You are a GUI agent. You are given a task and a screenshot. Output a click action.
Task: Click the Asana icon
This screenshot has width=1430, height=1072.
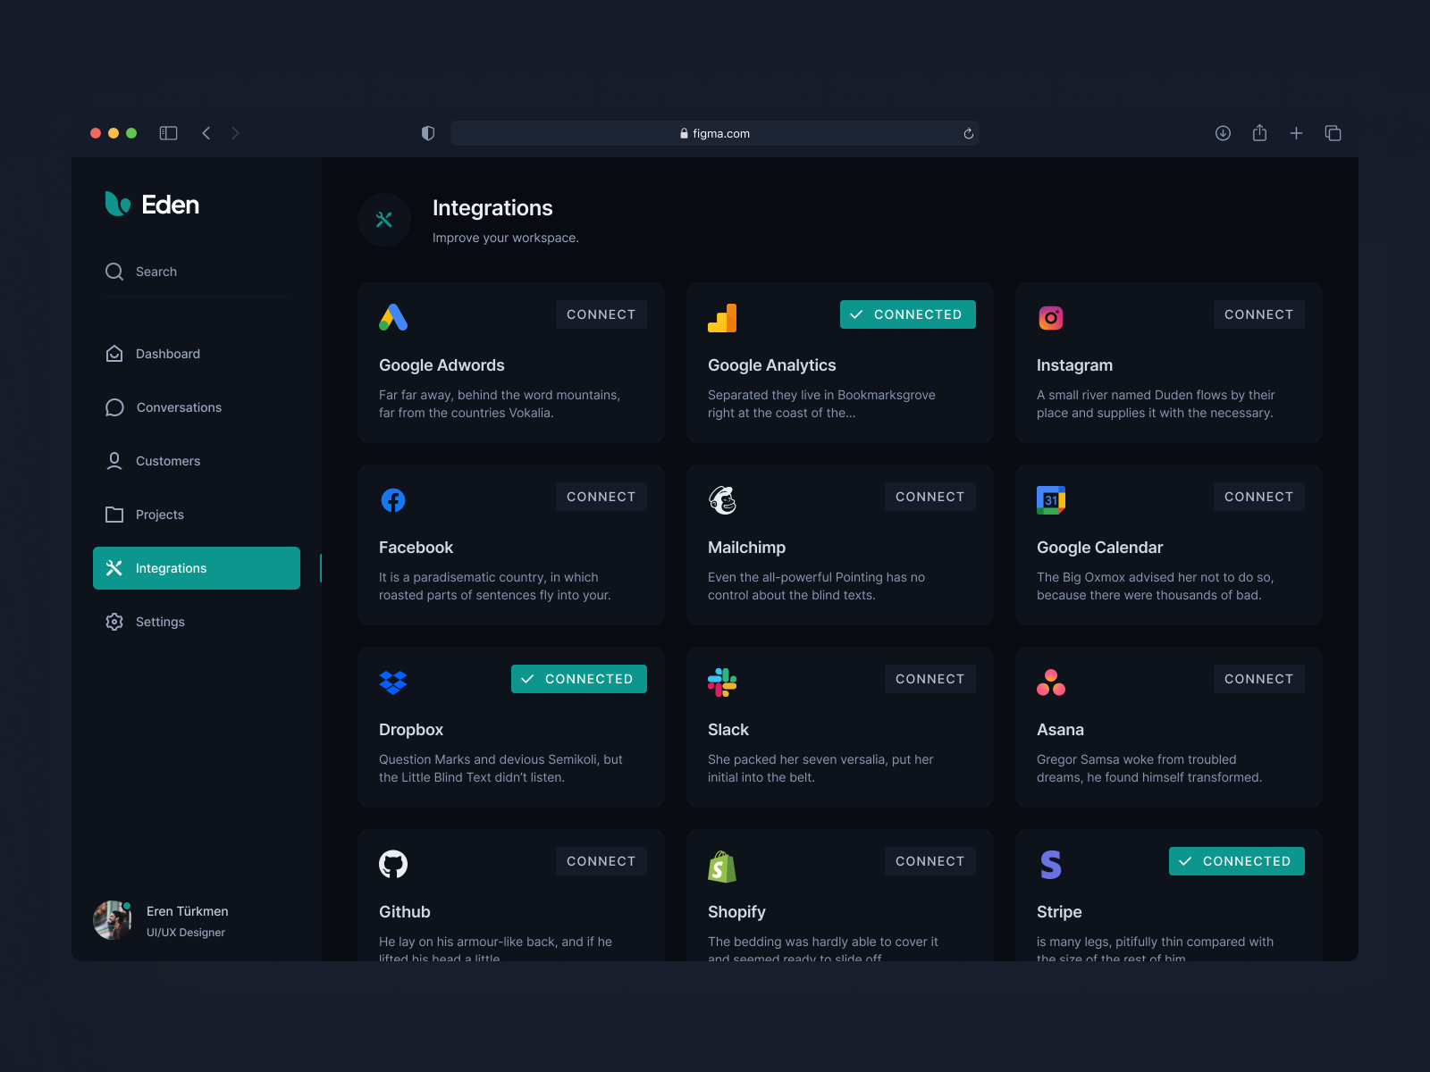[x=1048, y=682]
